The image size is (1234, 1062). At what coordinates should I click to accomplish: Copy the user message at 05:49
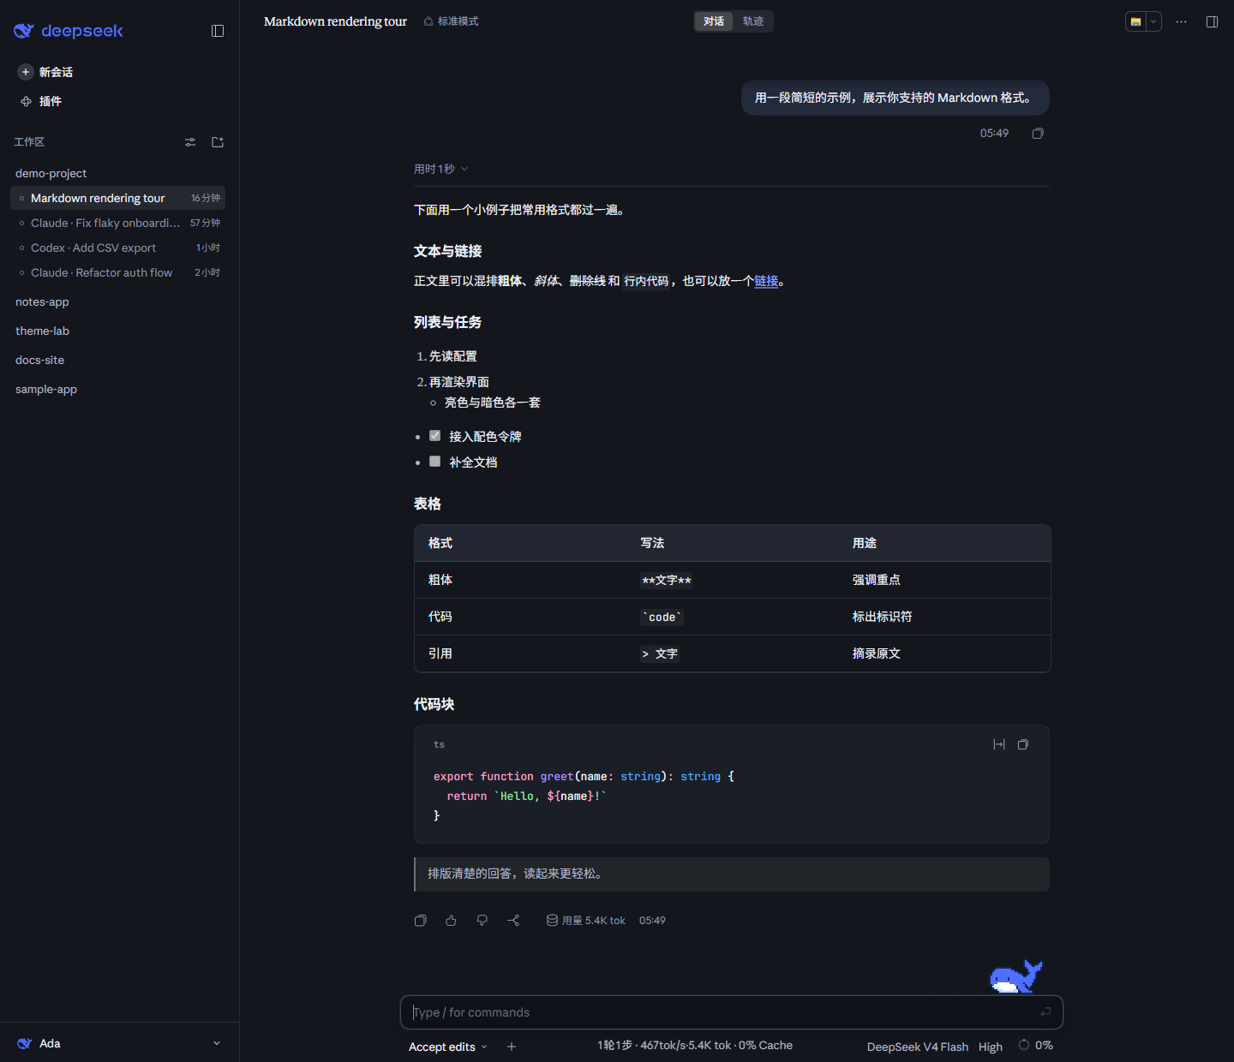(x=1038, y=134)
